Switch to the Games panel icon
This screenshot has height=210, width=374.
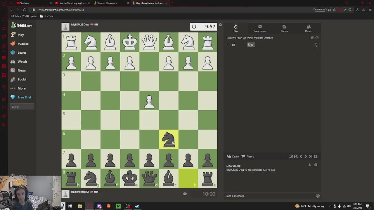click(284, 28)
